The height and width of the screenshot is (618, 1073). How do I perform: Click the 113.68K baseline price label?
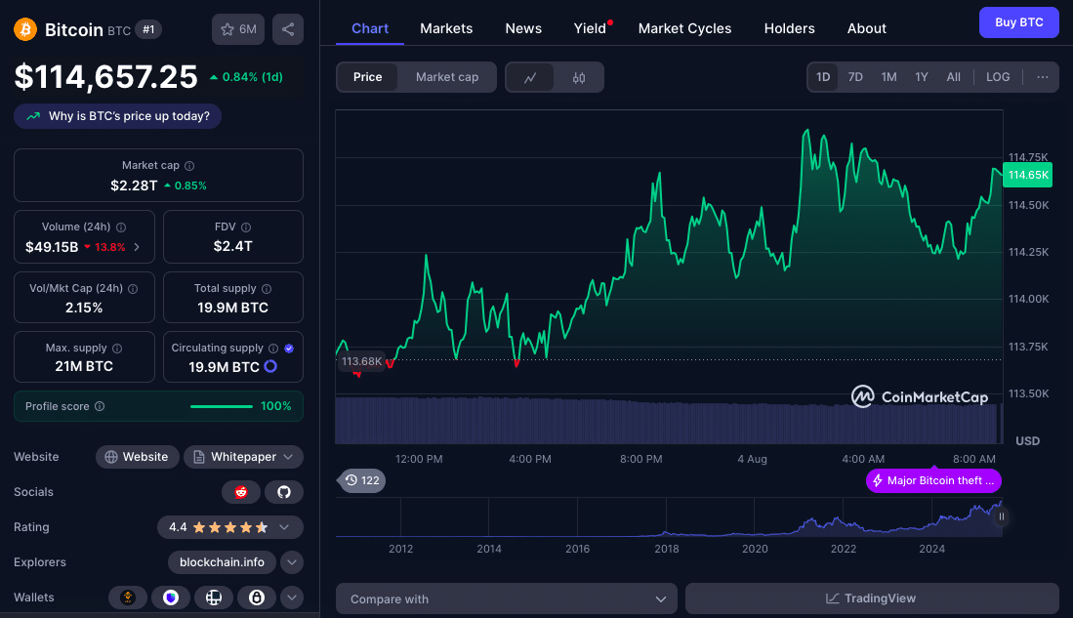[x=361, y=361]
